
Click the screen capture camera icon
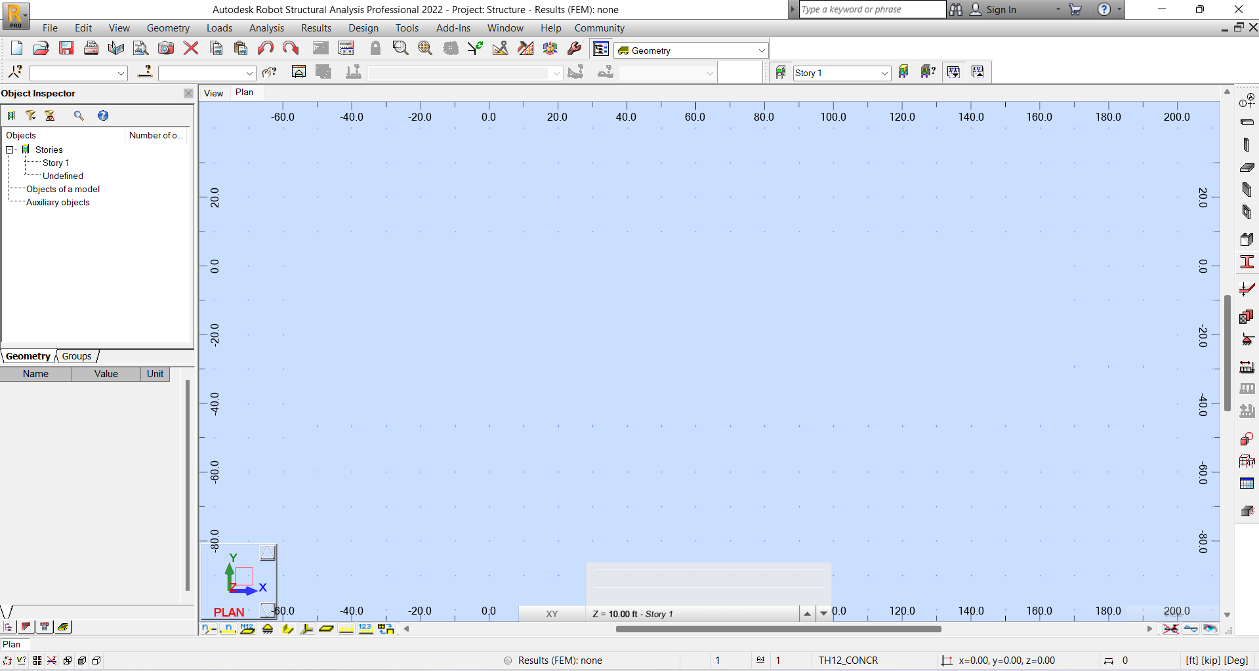tap(165, 48)
